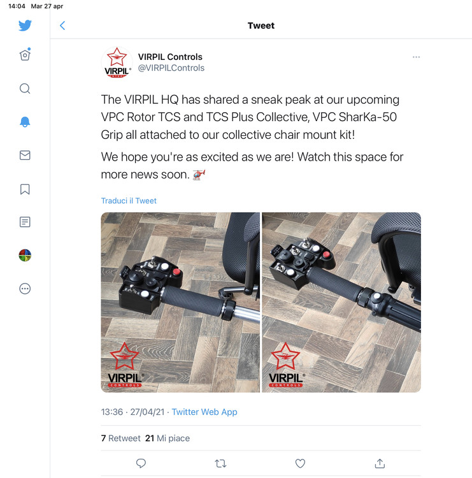Viewport: 472px width, 478px height.
Task: Open Messages envelope icon
Action: point(25,155)
